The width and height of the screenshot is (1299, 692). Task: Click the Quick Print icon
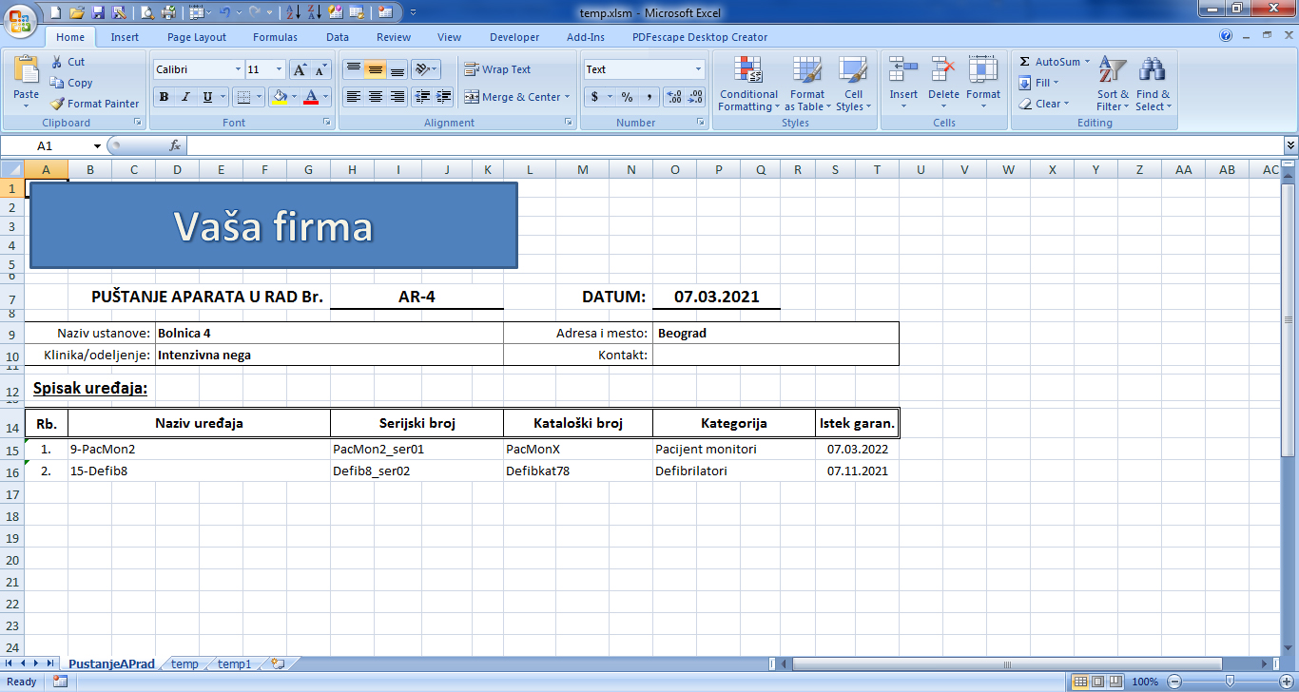point(168,12)
